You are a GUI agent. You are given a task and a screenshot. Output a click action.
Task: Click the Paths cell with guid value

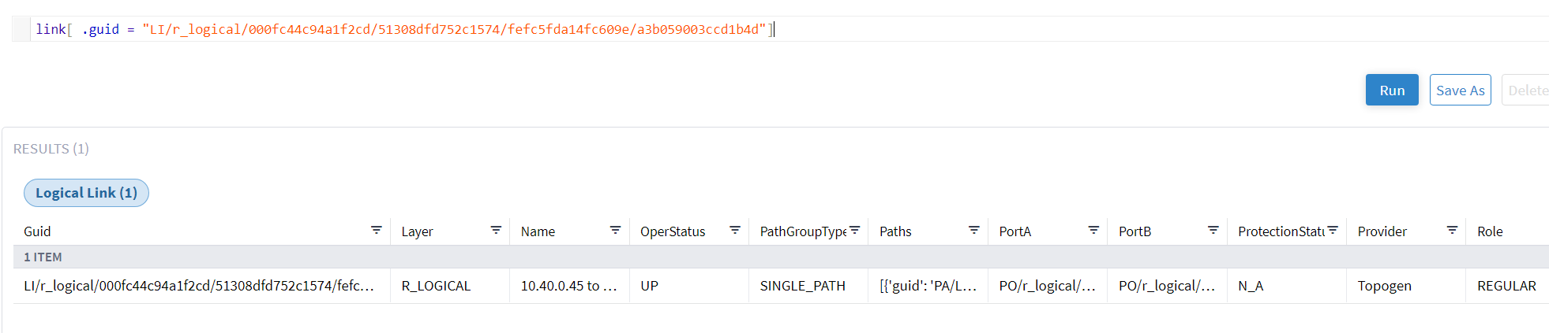928,286
